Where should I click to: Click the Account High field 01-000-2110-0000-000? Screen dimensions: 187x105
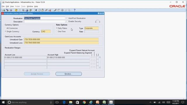pyautogui.click(x=68, y=57)
